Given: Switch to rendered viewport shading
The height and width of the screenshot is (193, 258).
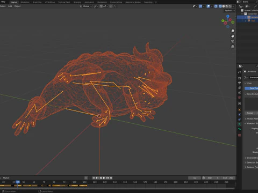Looking at the screenshot, I should (230, 6).
